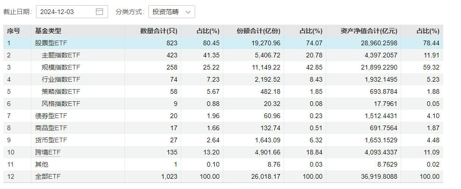Select the 其他 category row
This screenshot has width=461, height=189.
click(x=42, y=164)
